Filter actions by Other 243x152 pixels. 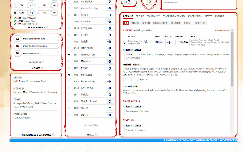pyautogui.click(x=187, y=23)
